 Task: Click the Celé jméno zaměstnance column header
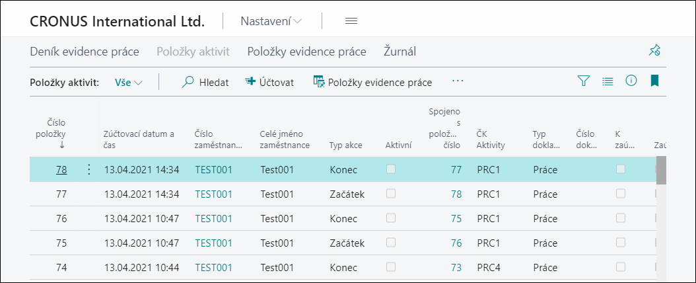pos(285,140)
